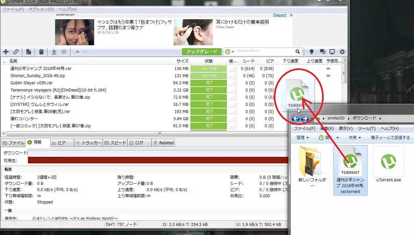
Task: Select torrent 週刊少年ジャンプ 2018年49号.rar
Action: (x=41, y=69)
